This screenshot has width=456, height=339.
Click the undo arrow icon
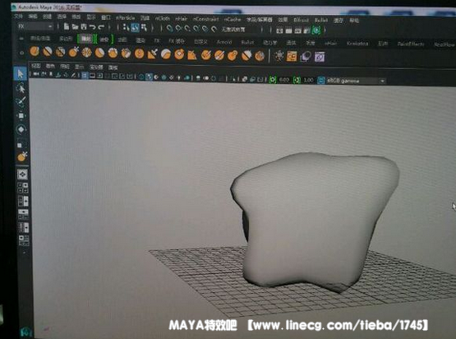click(93, 27)
